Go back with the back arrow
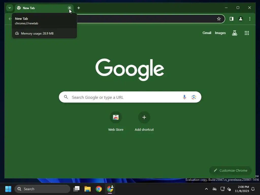This screenshot has height=195, width=260. click(x=10, y=19)
